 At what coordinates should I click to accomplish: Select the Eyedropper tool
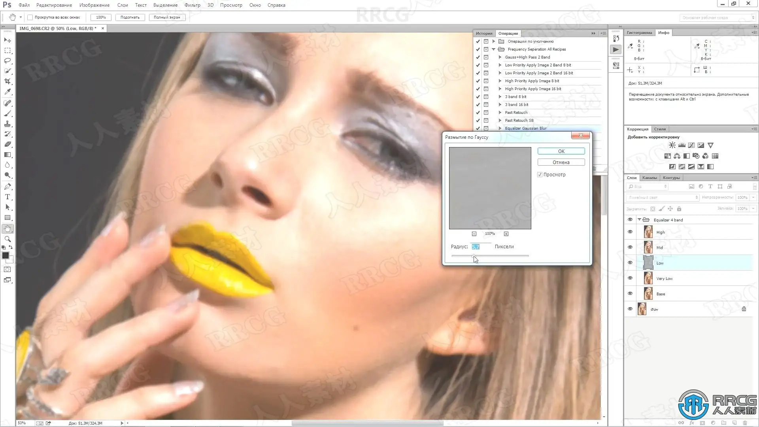(x=8, y=92)
